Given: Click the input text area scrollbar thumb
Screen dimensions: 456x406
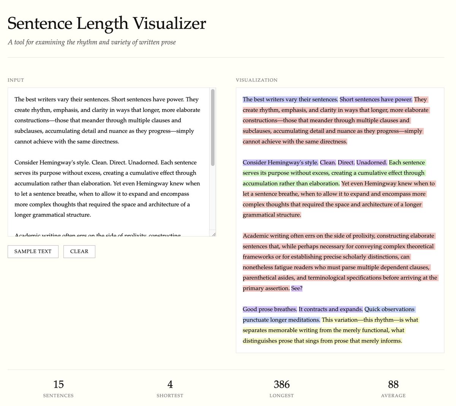Looking at the screenshot, I should click(x=213, y=127).
